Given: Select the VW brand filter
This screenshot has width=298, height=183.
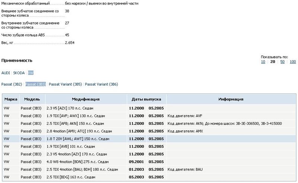Looking at the screenshot, I should point(31,73).
